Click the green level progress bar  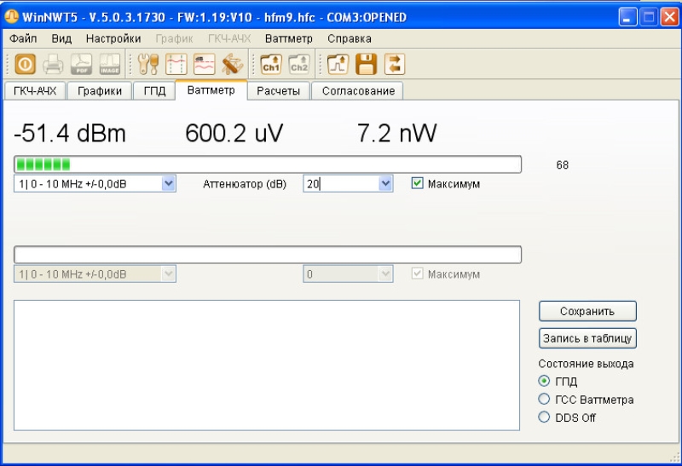[268, 164]
